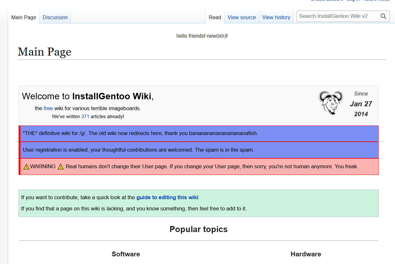Open the 371 articles count link

coord(85,117)
